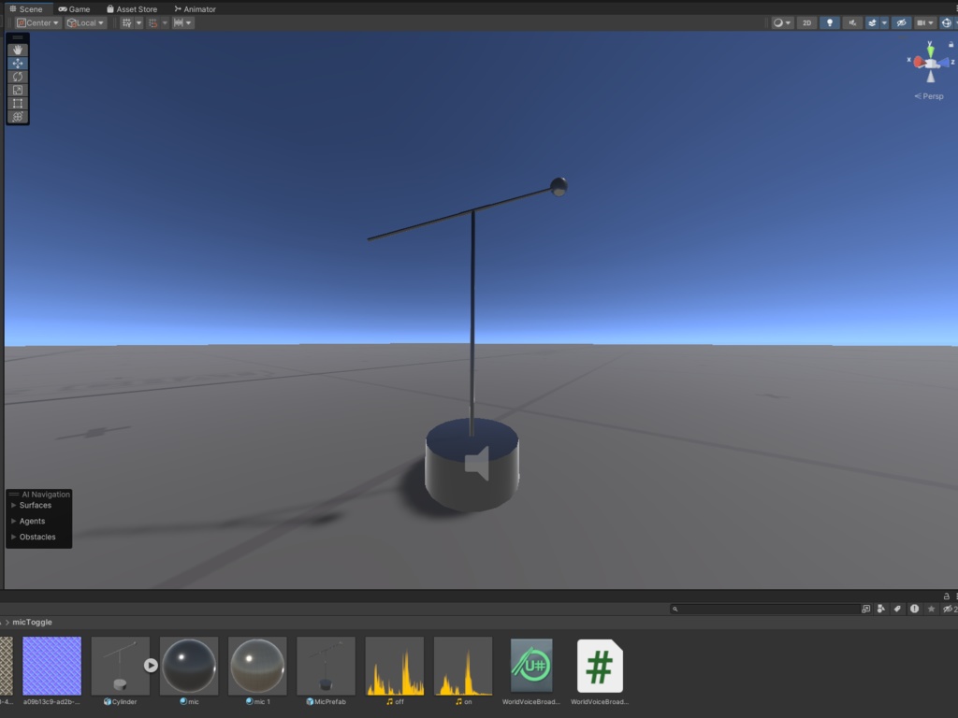
Task: Click the blue Z axis cone on gizmo
Action: (x=944, y=63)
